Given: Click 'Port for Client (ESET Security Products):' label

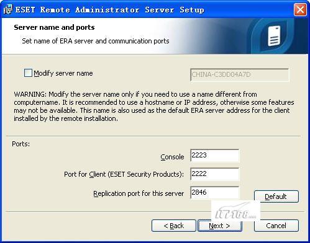Looking at the screenshot, I should (124, 174).
